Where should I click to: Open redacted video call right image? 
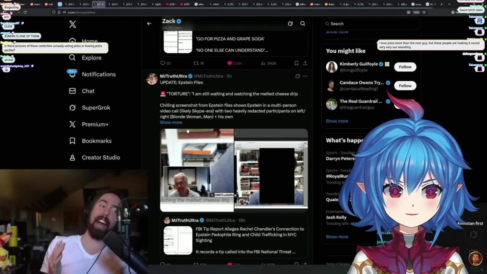point(271,170)
